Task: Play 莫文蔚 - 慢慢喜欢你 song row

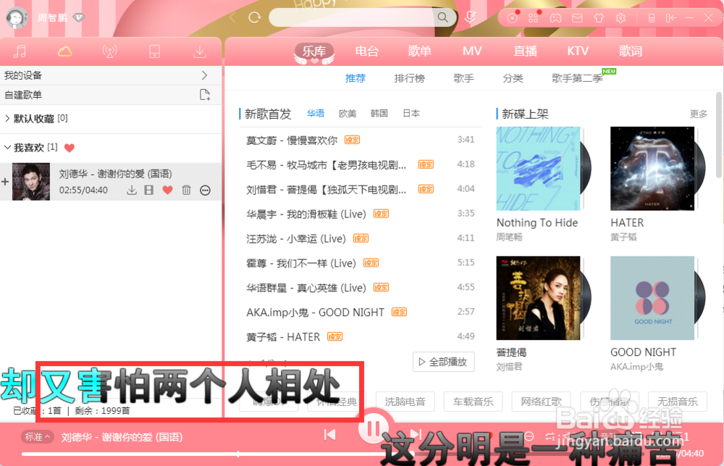Action: coord(360,140)
